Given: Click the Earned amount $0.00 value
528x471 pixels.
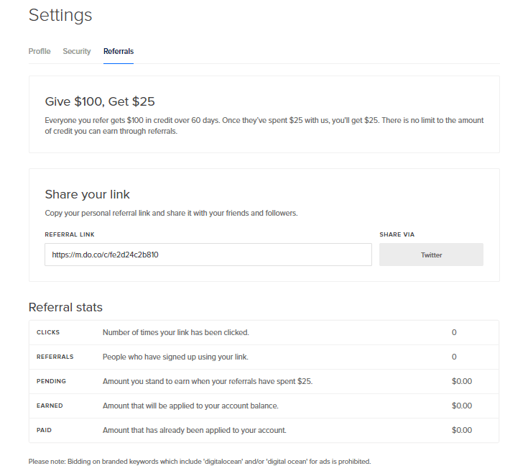Looking at the screenshot, I should pos(461,406).
